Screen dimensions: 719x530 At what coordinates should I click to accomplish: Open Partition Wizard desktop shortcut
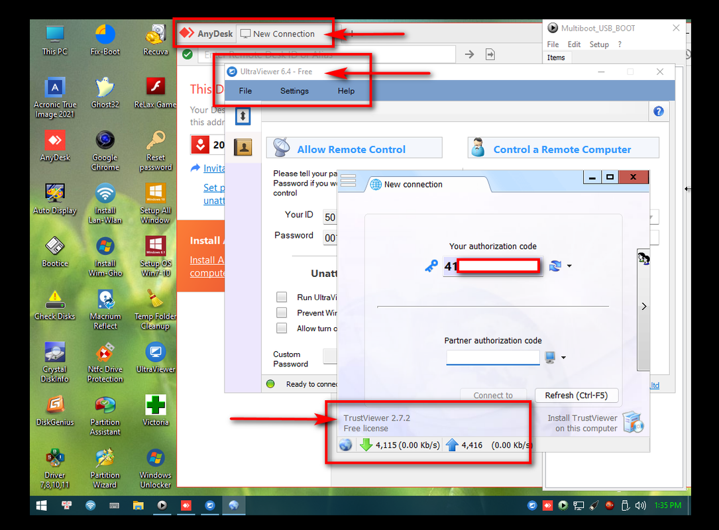point(105,468)
